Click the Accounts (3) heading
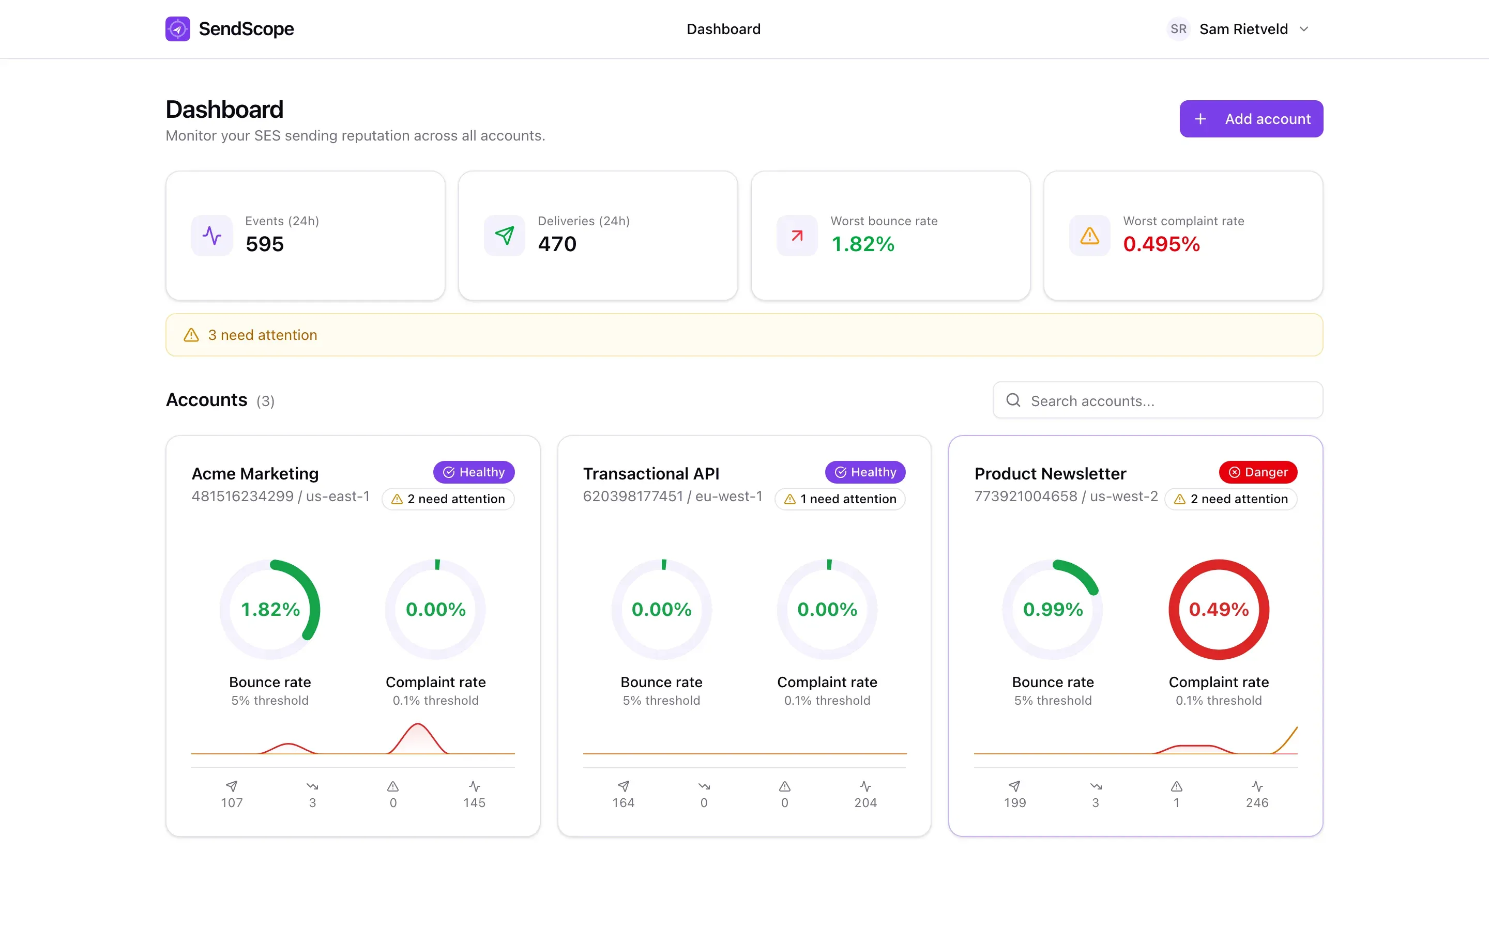Viewport: 1489px width, 930px height. [x=220, y=400]
